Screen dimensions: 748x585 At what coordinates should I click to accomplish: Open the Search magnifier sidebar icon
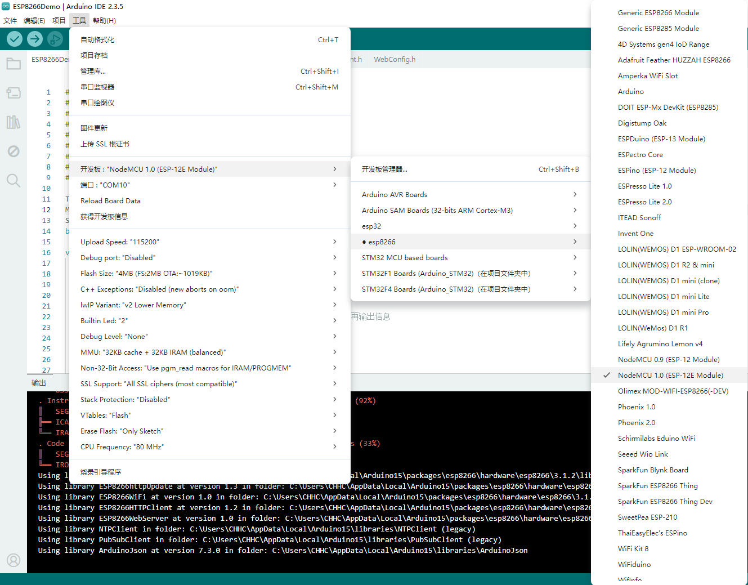pos(14,181)
